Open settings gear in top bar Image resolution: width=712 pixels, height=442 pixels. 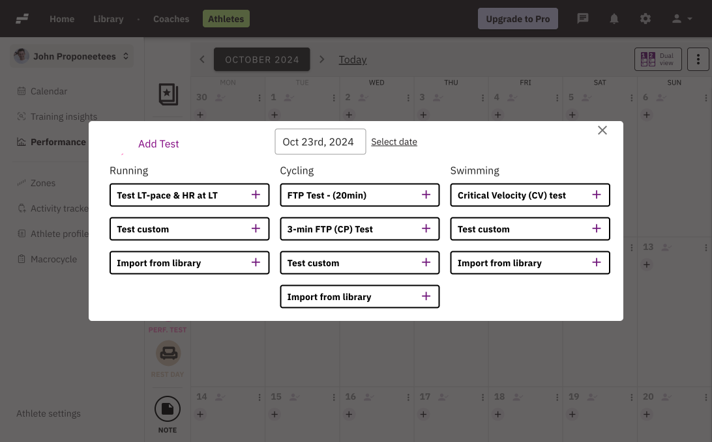coord(645,19)
